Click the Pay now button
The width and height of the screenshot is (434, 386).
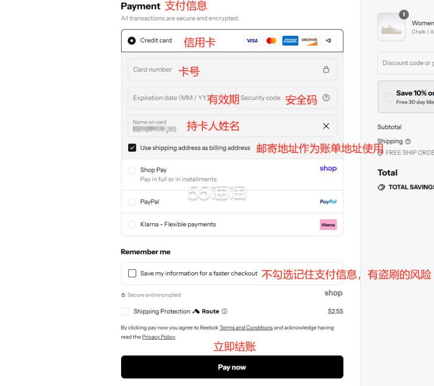tap(232, 367)
